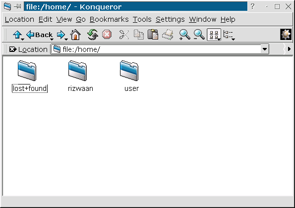This screenshot has height=208, width=295.
Task: Select the Icon View mode button
Action: (x=214, y=35)
